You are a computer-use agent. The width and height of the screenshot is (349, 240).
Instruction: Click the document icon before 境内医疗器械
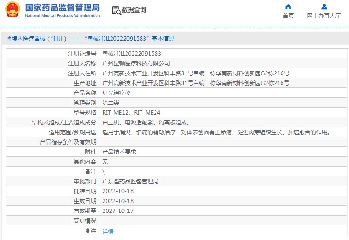pyautogui.click(x=9, y=39)
